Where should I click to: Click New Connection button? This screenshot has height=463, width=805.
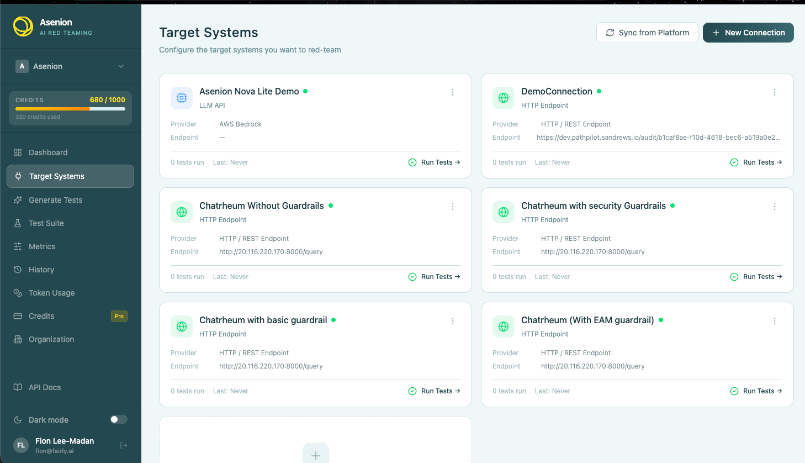(748, 33)
